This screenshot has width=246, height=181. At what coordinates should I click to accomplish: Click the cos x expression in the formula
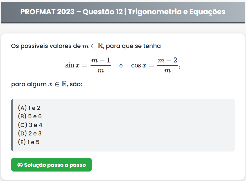pyautogui.click(x=139, y=65)
